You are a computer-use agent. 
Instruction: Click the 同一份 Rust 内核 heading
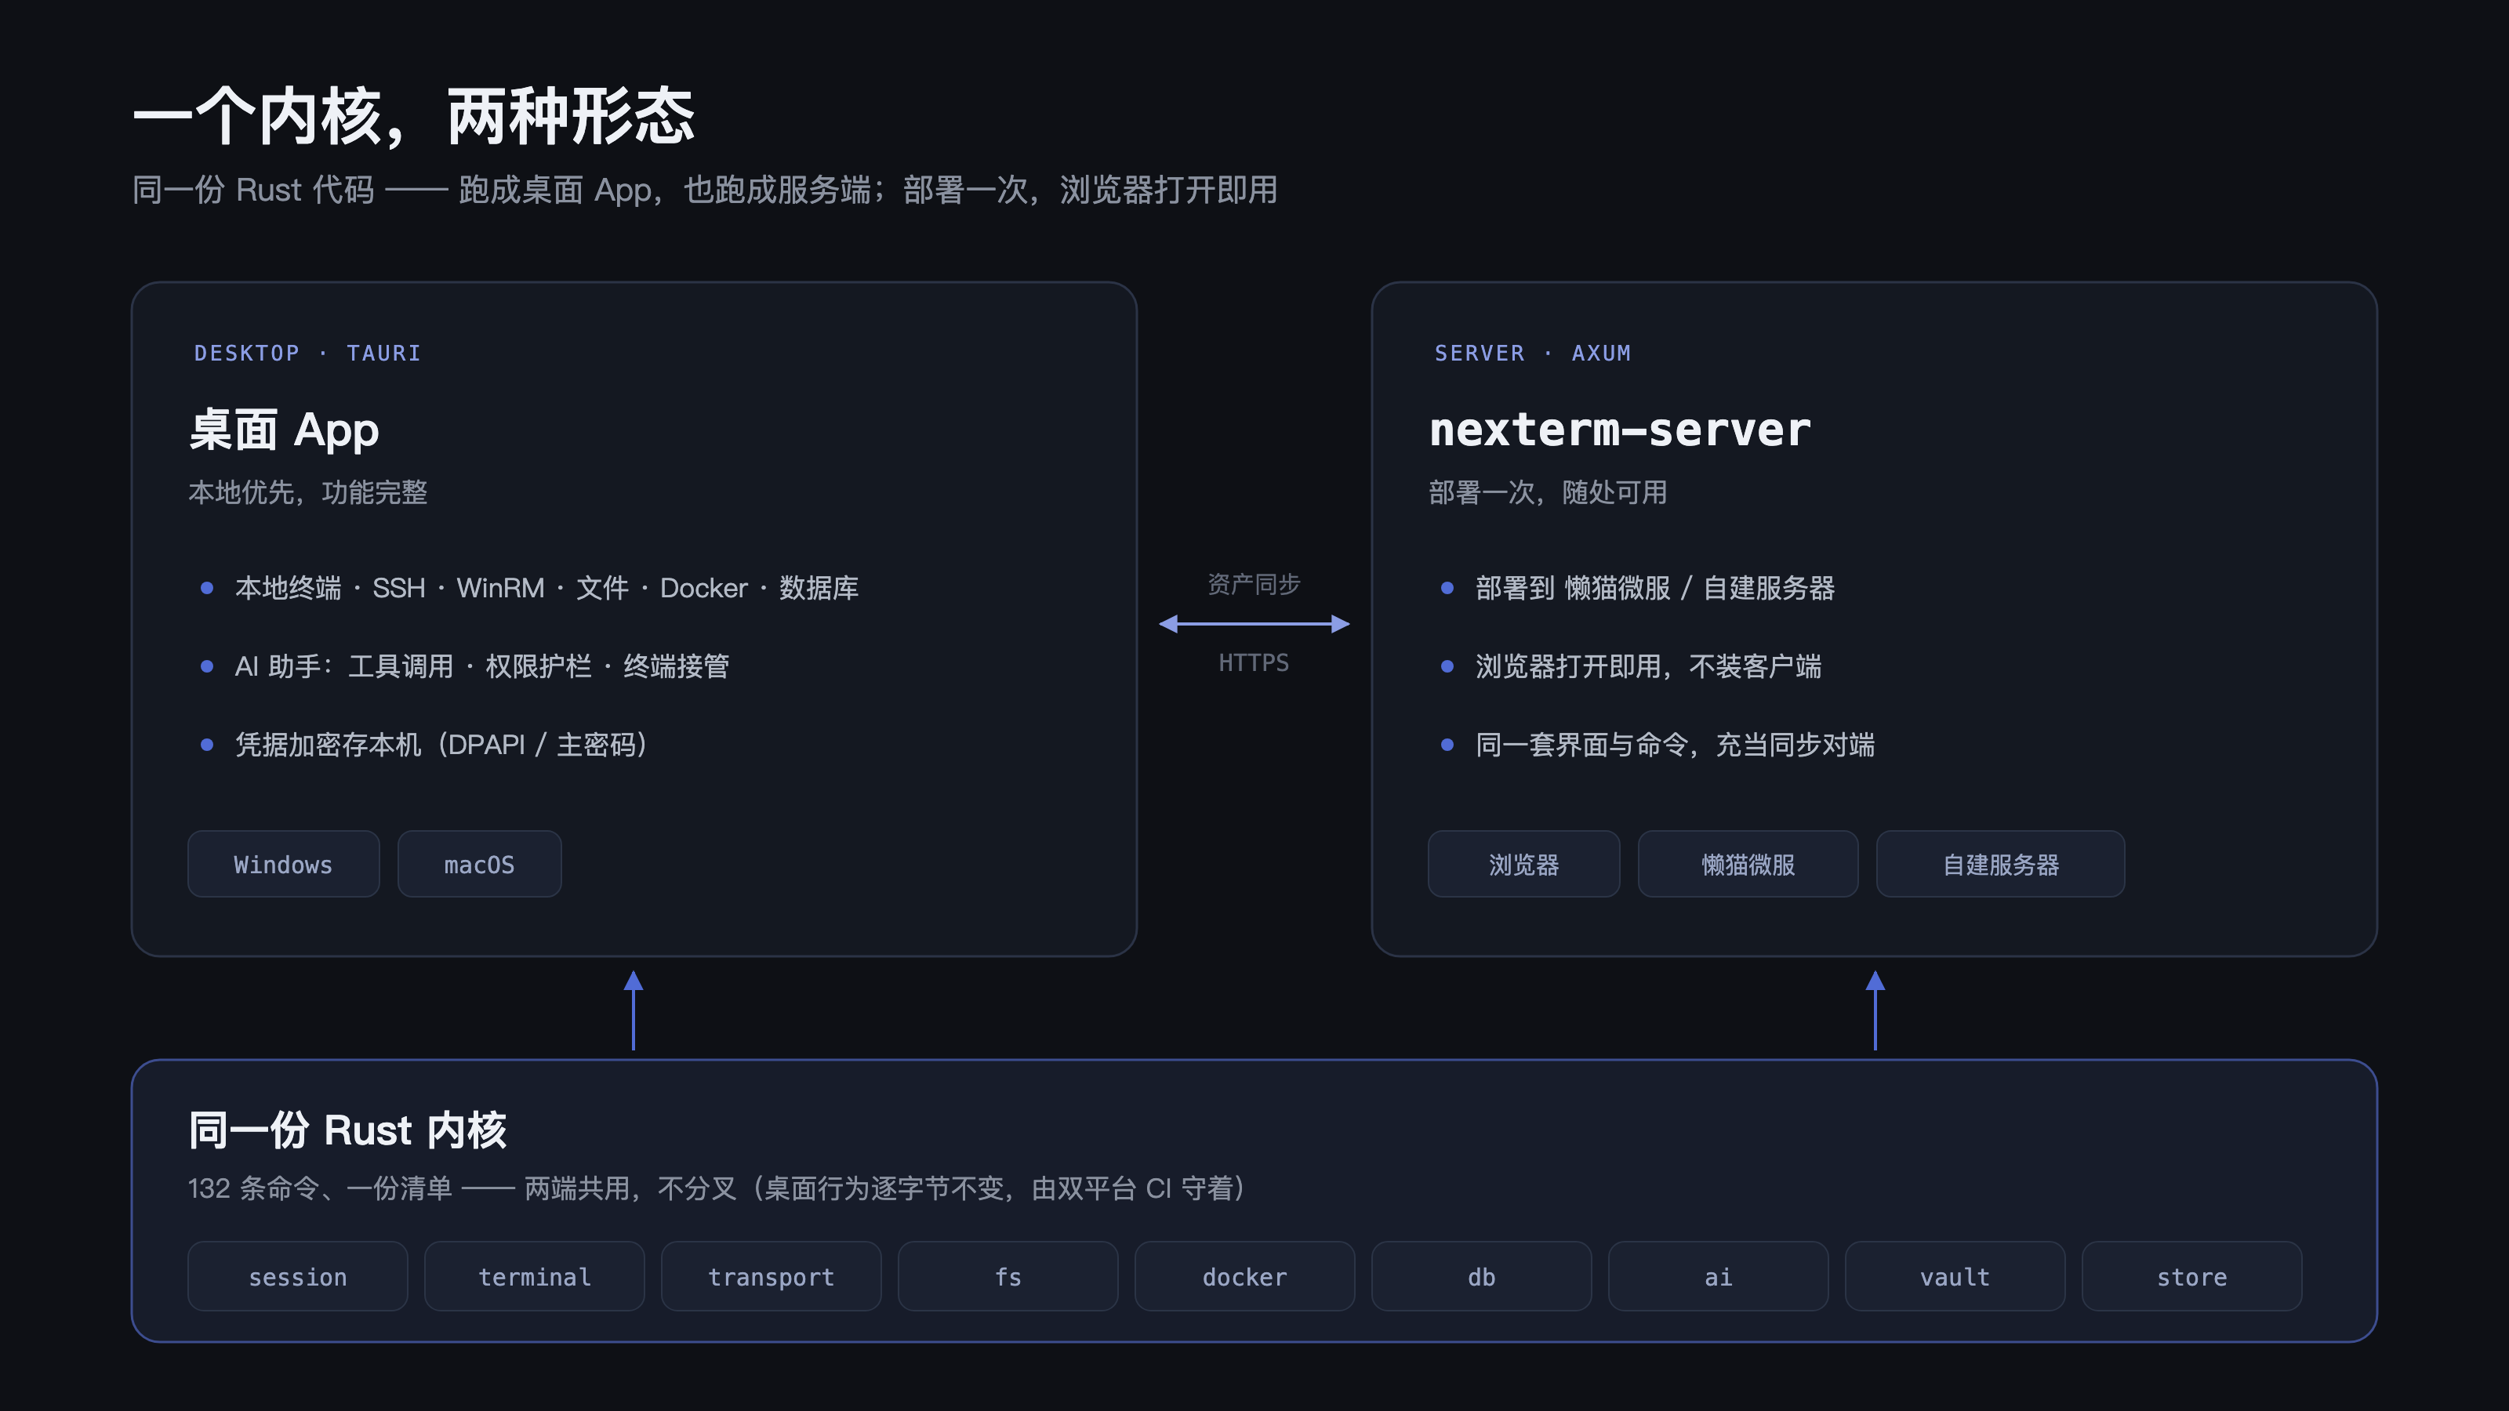tap(347, 1130)
